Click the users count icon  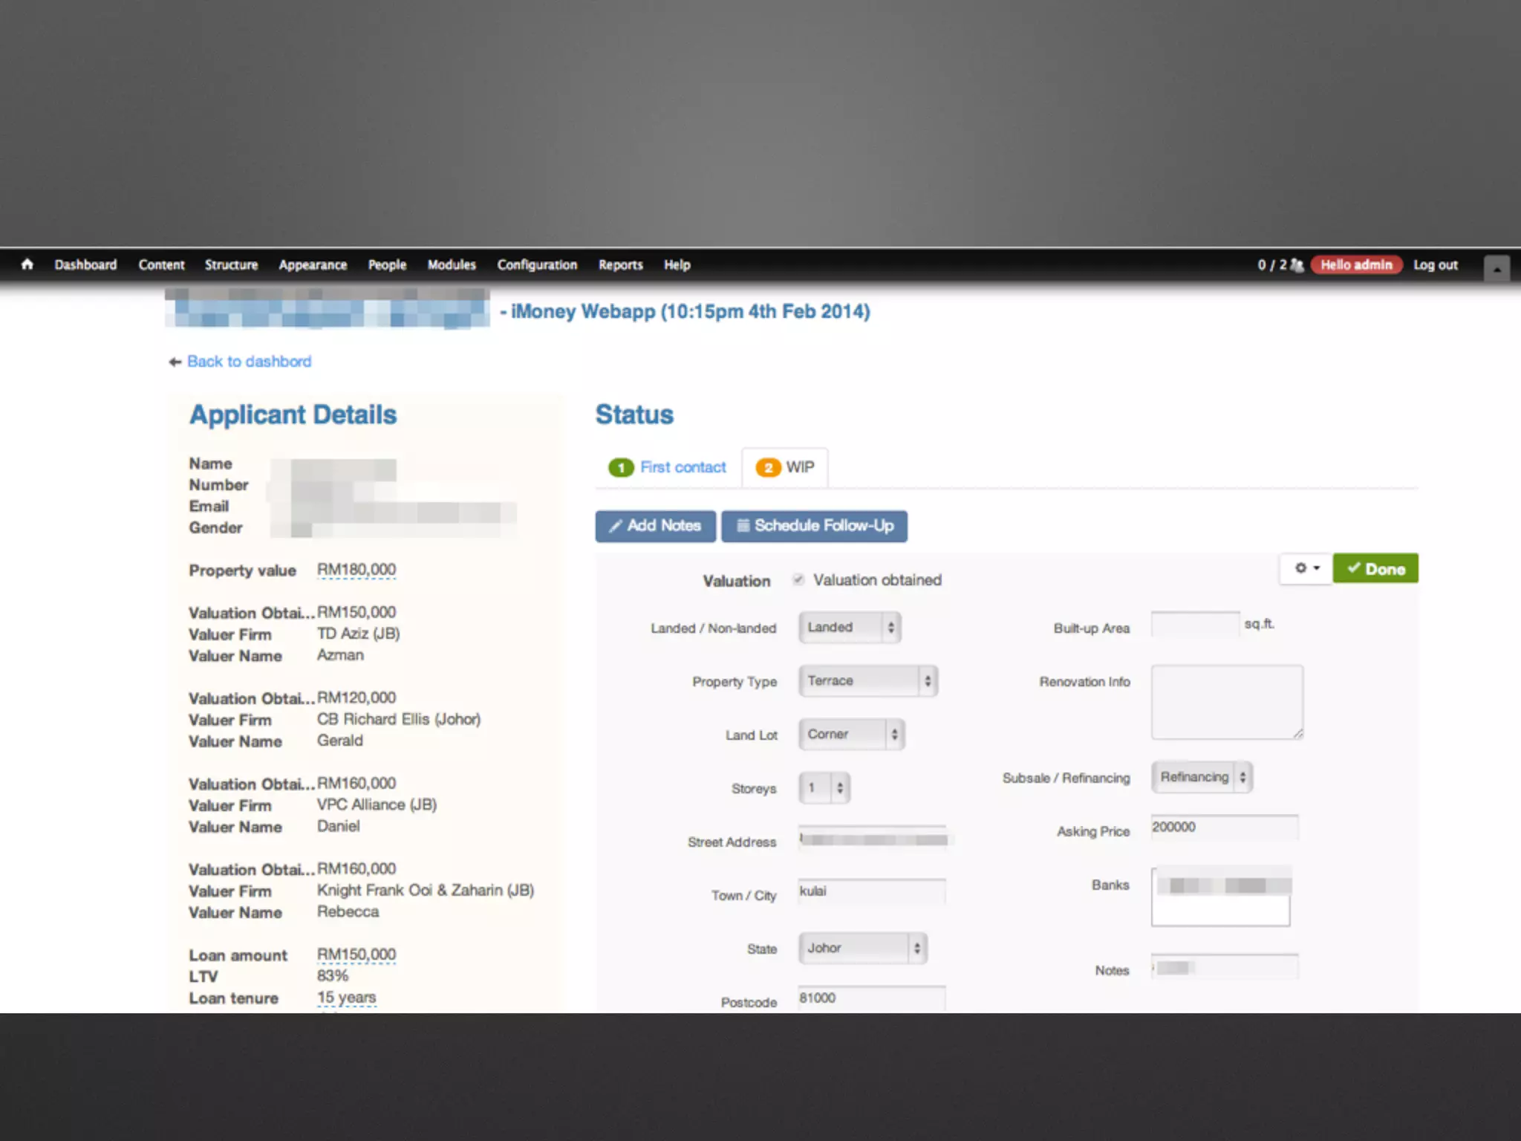pyautogui.click(x=1297, y=265)
